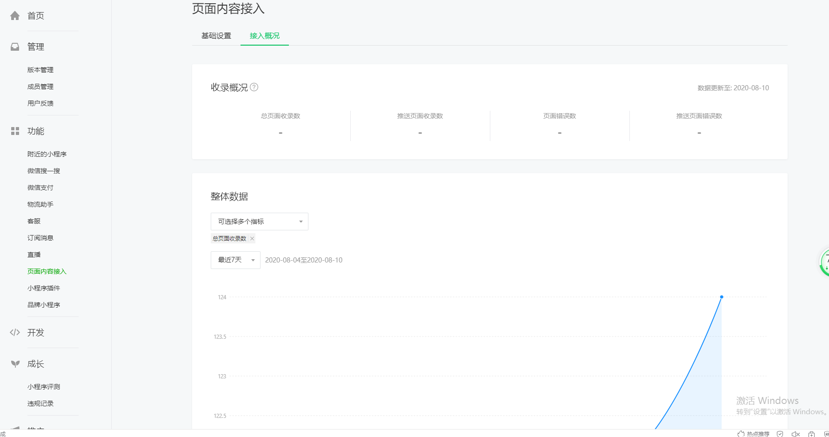Open 小程序插件 from the sidebar
The height and width of the screenshot is (437, 829).
coord(44,288)
